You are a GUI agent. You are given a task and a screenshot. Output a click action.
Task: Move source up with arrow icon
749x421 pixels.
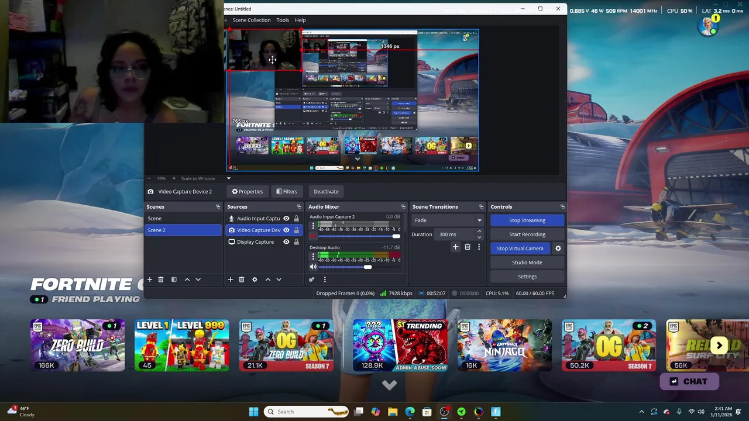(268, 279)
